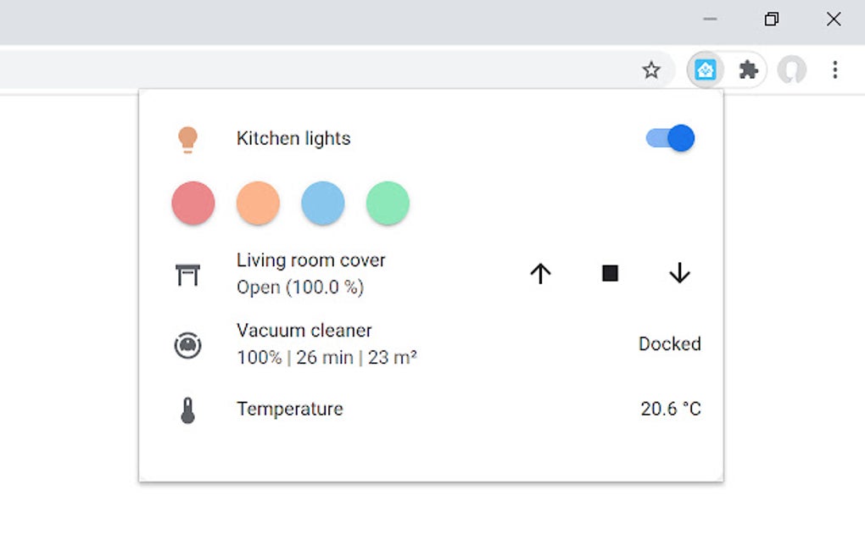The width and height of the screenshot is (865, 541).
Task: Open the Extensions puzzle piece menu
Action: tap(748, 70)
